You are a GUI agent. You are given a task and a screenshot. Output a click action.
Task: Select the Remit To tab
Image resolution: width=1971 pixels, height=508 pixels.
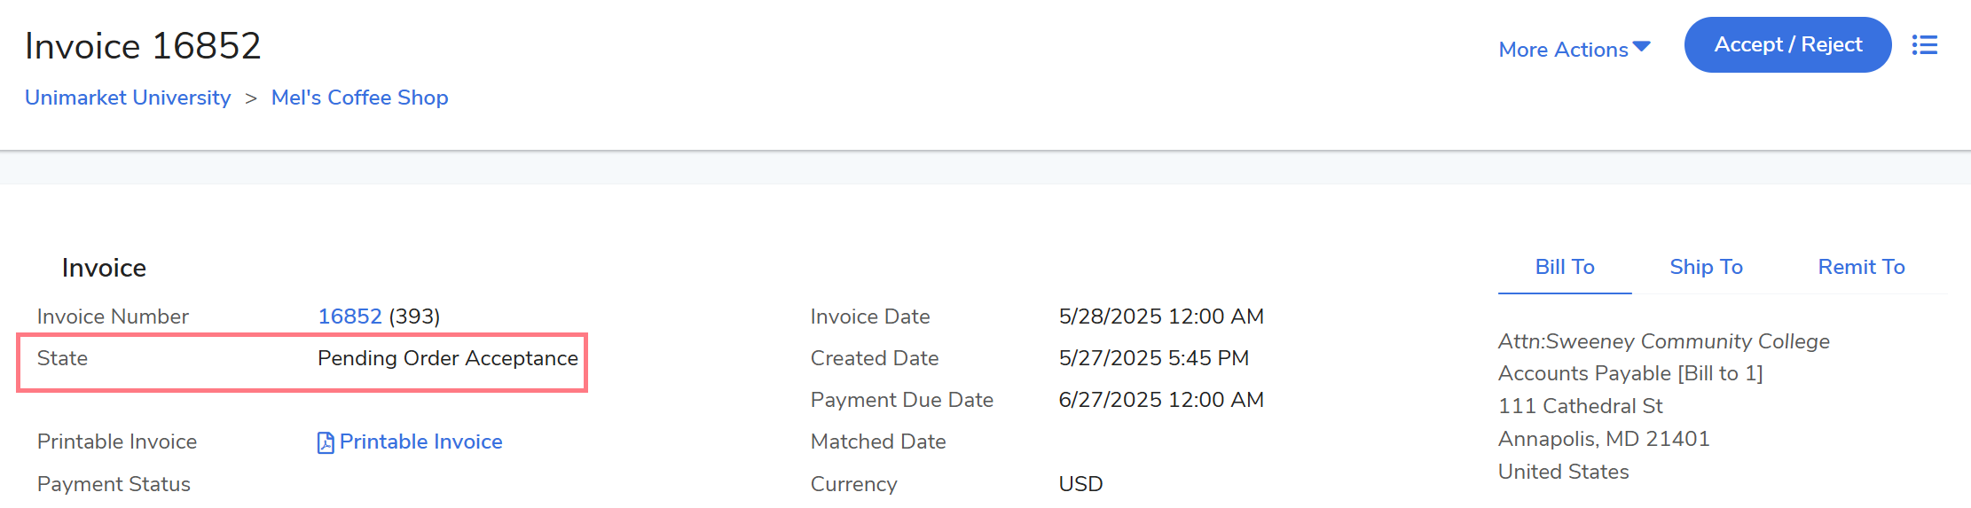[1860, 267]
